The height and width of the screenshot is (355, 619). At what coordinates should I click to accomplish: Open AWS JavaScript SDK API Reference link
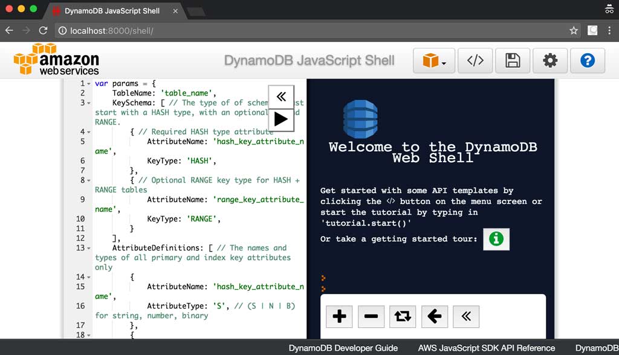pos(487,348)
